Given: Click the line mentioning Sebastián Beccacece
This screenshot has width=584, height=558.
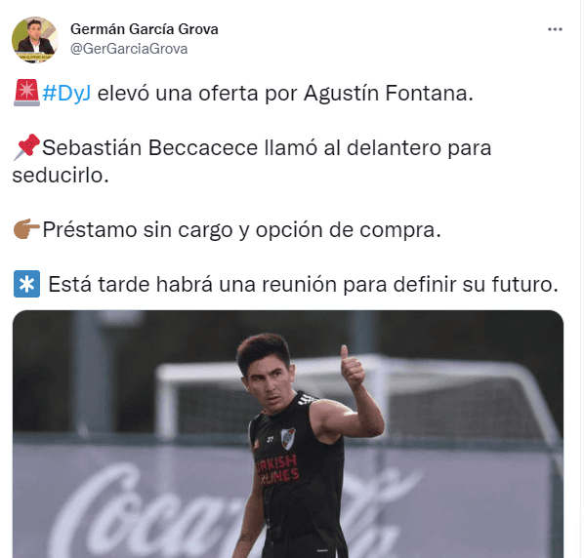Looking at the screenshot, I should coord(267,147).
